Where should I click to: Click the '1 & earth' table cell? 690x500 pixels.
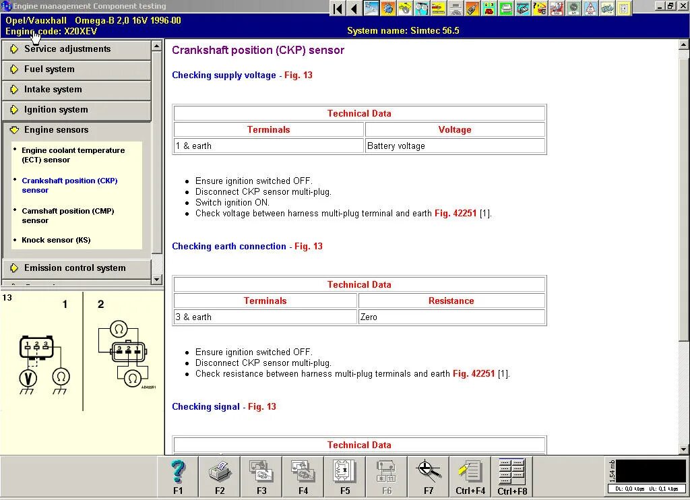[269, 146]
